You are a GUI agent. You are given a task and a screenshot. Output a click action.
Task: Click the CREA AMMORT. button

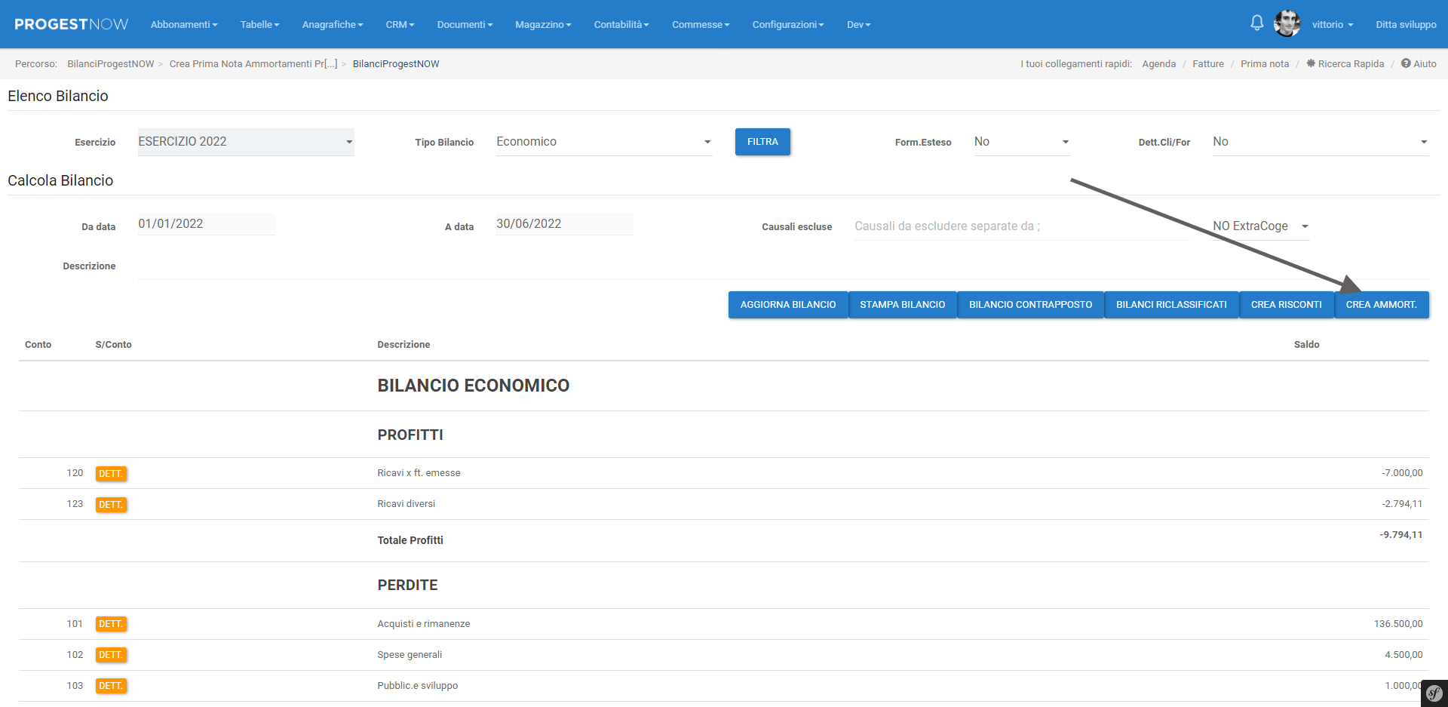1381,305
